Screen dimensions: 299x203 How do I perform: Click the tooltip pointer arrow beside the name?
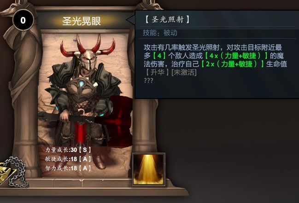[x=130, y=19]
